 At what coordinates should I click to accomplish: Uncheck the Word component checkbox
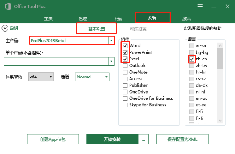coord(125,45)
